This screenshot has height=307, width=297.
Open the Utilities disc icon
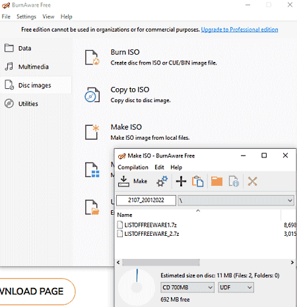[x=9, y=103]
